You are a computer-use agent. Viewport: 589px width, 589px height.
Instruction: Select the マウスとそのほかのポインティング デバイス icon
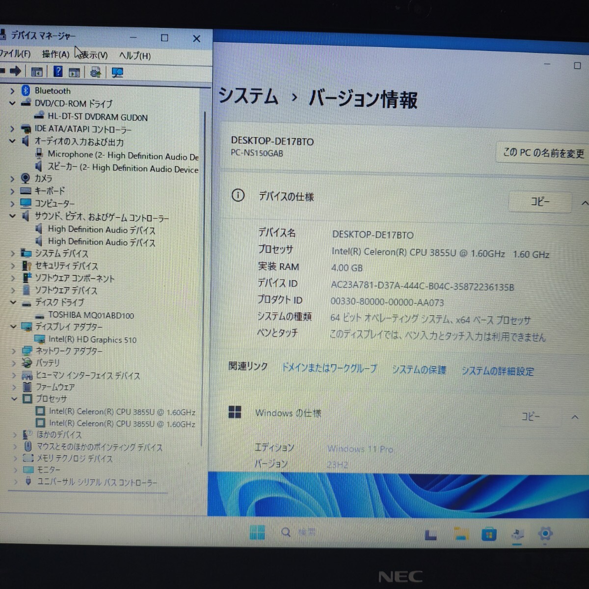[28, 446]
